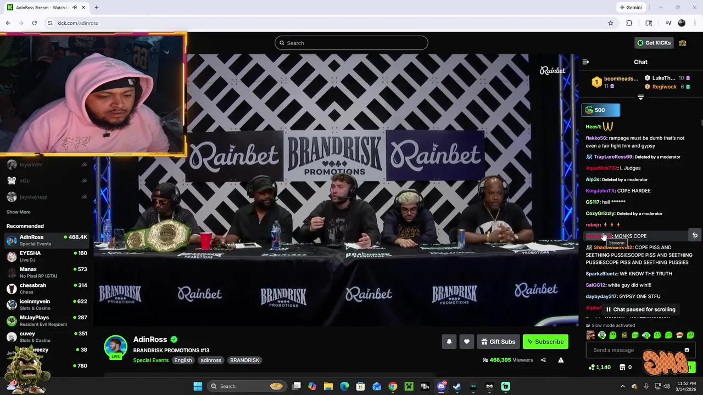
Task: Open File Explorer from the taskbar
Action: pos(328,386)
